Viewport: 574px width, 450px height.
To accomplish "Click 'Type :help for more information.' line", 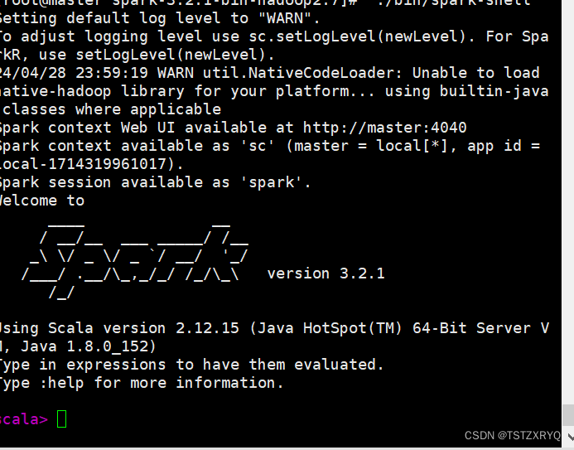I will 142,383.
